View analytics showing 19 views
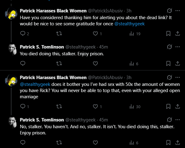Viewport: 185px width, 148px height. [135, 34]
